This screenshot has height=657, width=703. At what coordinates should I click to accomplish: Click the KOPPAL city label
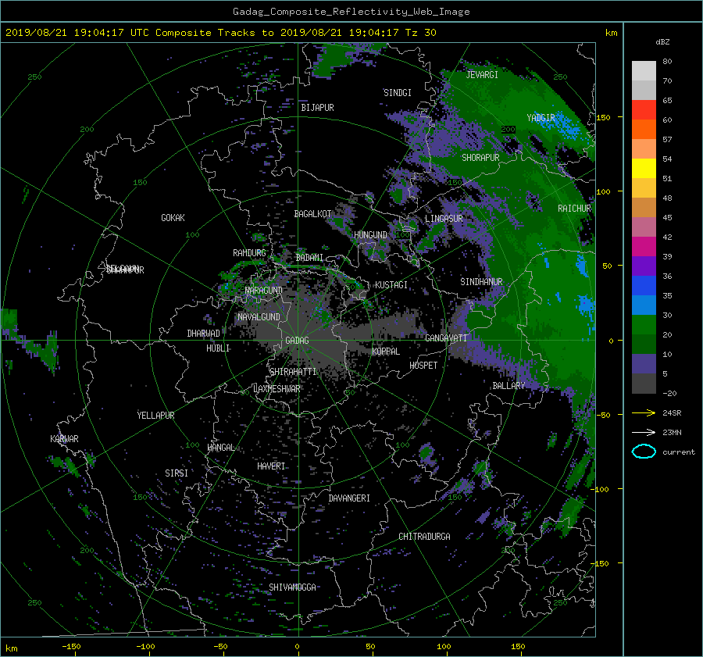click(x=386, y=351)
